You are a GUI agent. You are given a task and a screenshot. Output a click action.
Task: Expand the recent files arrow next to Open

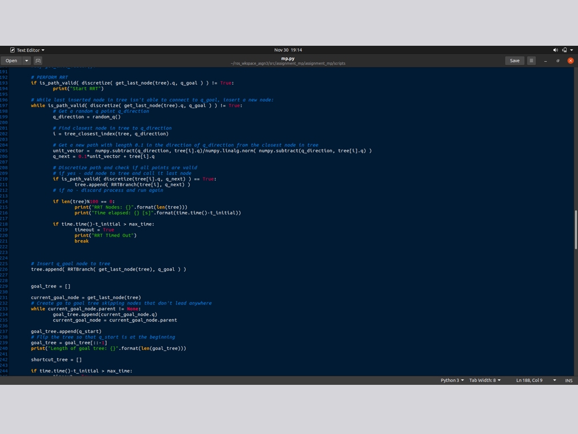[27, 60]
